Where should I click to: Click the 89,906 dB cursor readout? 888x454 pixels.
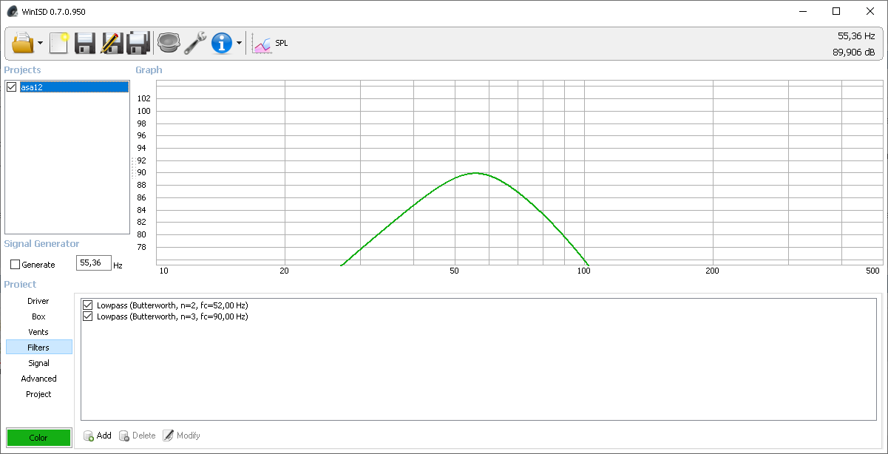click(853, 52)
